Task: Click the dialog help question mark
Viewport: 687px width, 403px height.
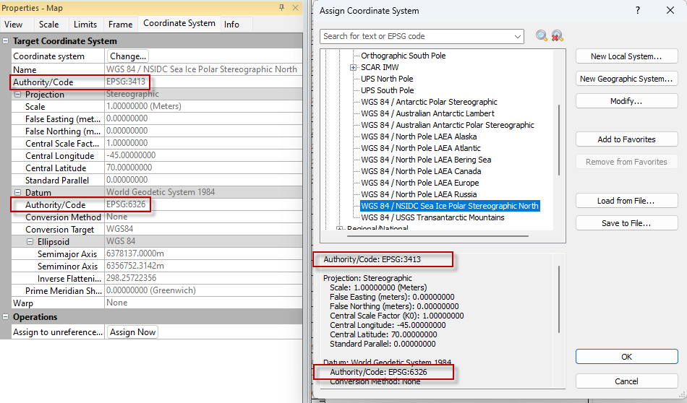Action: [x=637, y=11]
